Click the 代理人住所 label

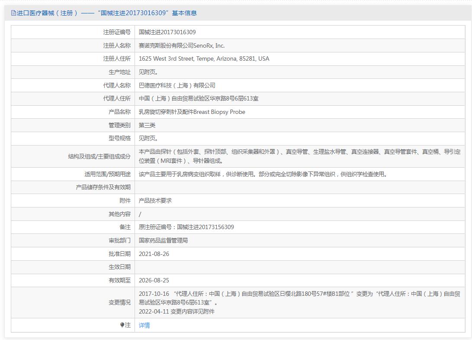(x=117, y=99)
